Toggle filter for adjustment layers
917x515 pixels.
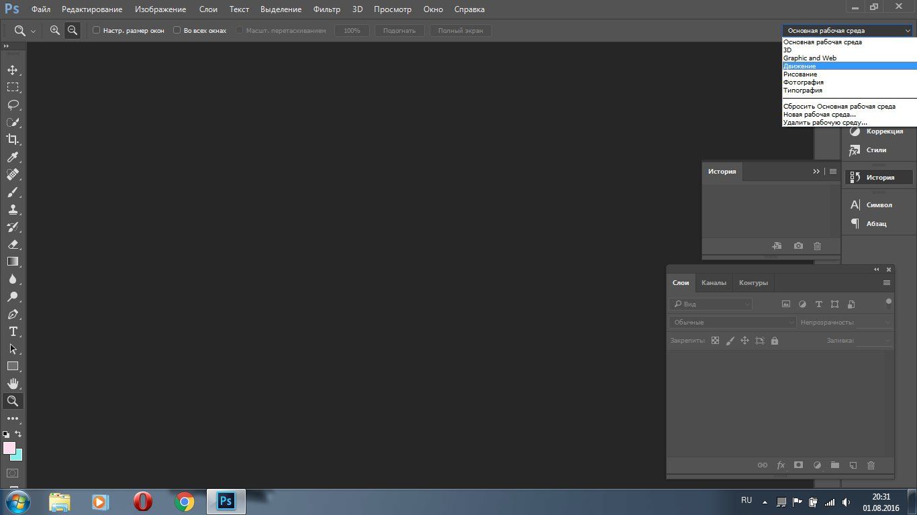click(x=802, y=304)
